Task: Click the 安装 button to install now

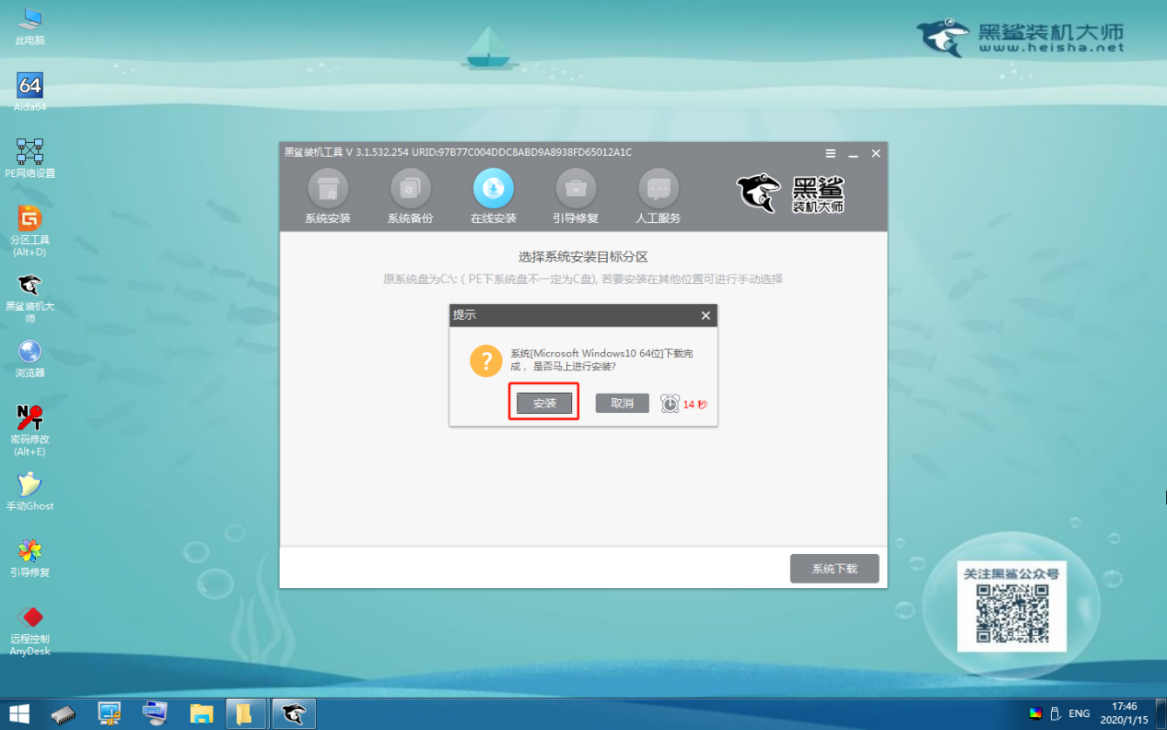Action: tap(543, 403)
